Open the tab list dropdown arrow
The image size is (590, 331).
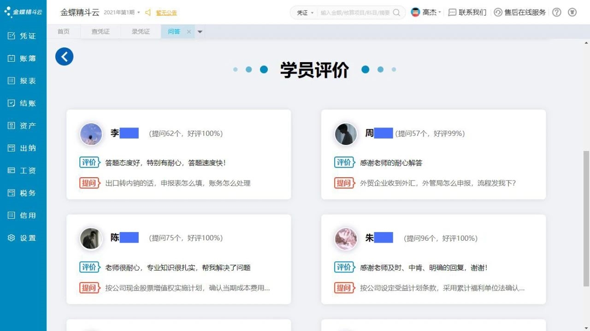pyautogui.click(x=200, y=32)
